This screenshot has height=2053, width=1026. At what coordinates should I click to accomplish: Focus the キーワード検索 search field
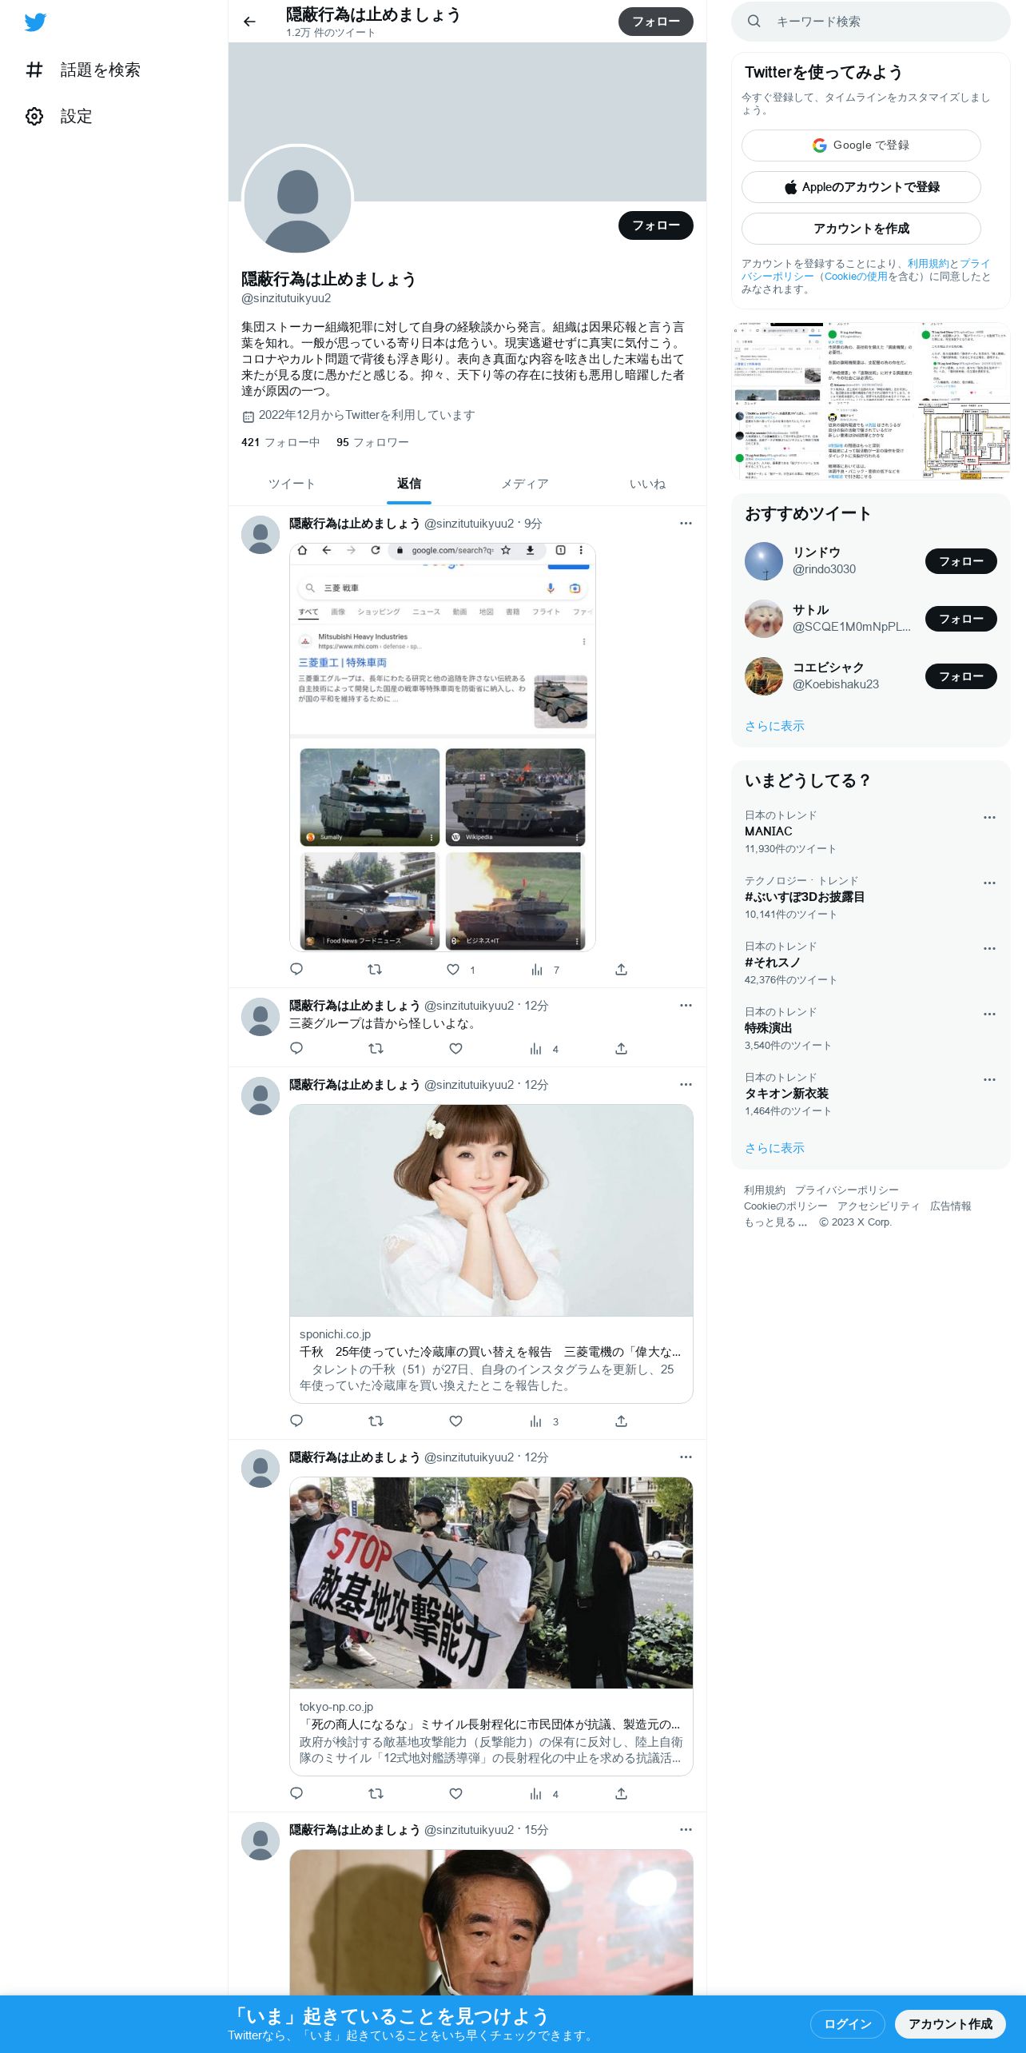coord(870,22)
